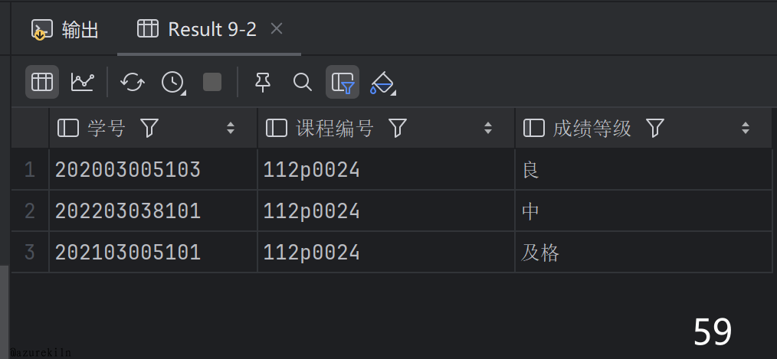This screenshot has height=359, width=777.
Task: Pin the Result 9-2 tab
Action: point(263,82)
